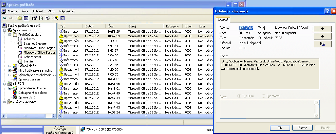Click the Export list toolbar icon

click(x=48, y=18)
